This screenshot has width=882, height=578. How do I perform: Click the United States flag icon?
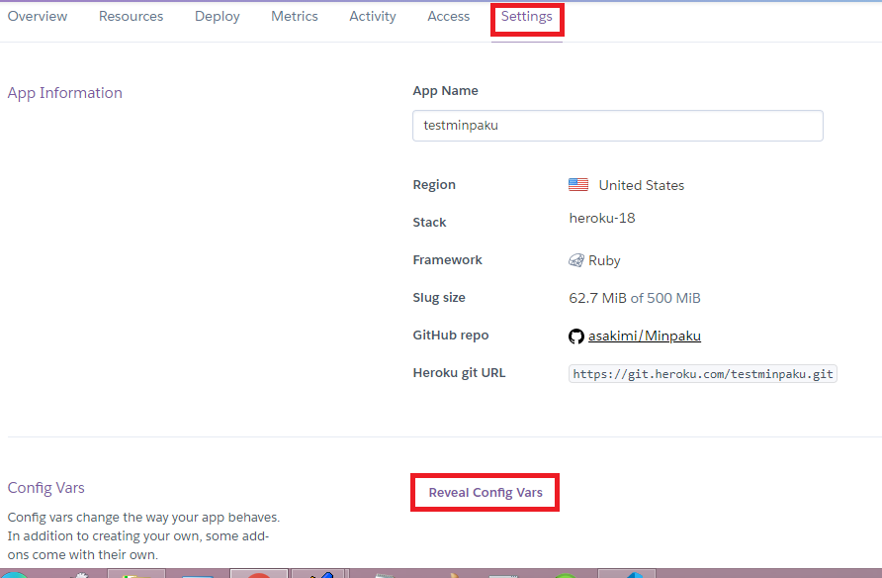pos(578,185)
